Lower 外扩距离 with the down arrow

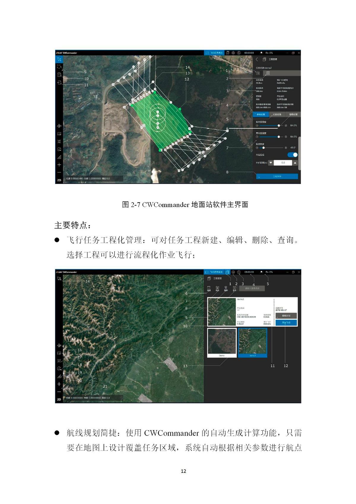(x=271, y=163)
